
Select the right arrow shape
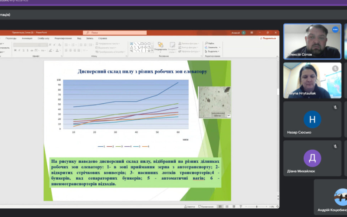(x=142, y=47)
